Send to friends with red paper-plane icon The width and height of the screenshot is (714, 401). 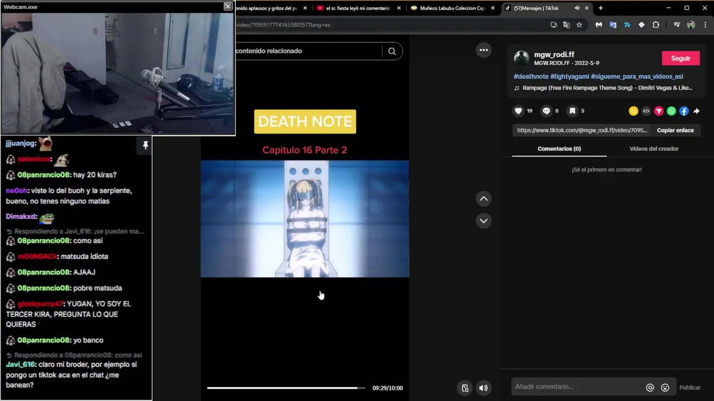pyautogui.click(x=659, y=111)
